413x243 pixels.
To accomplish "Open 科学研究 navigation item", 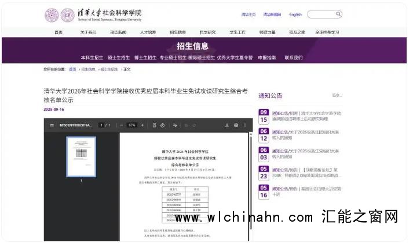I will (207, 32).
